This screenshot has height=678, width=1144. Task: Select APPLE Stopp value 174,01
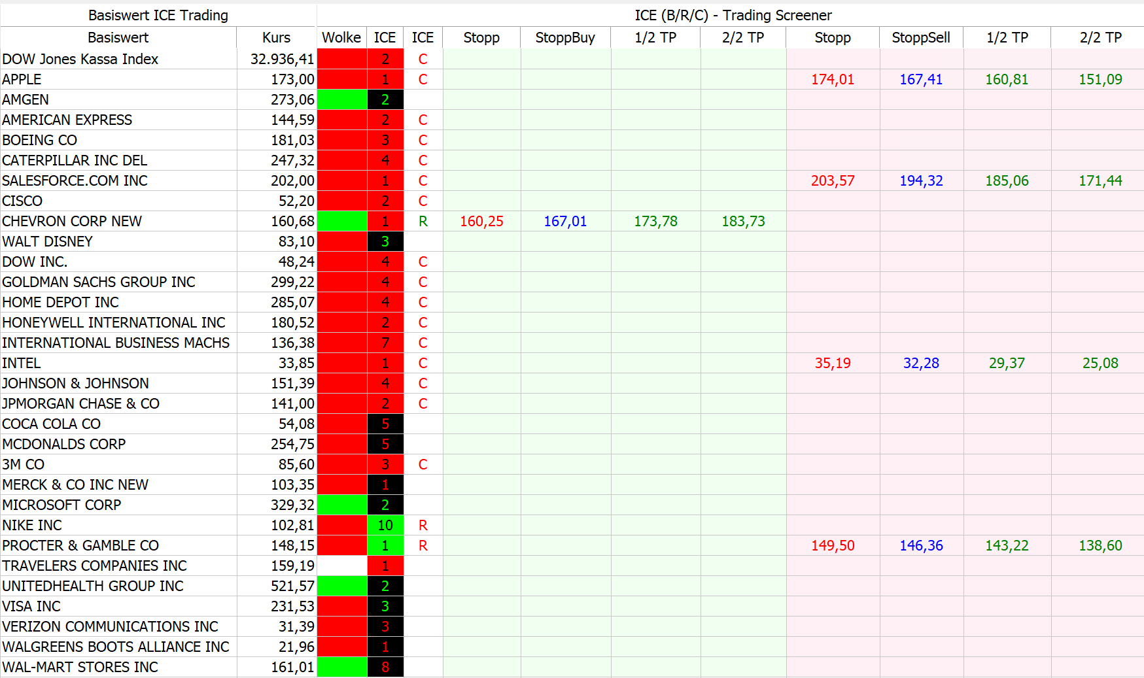[x=833, y=79]
